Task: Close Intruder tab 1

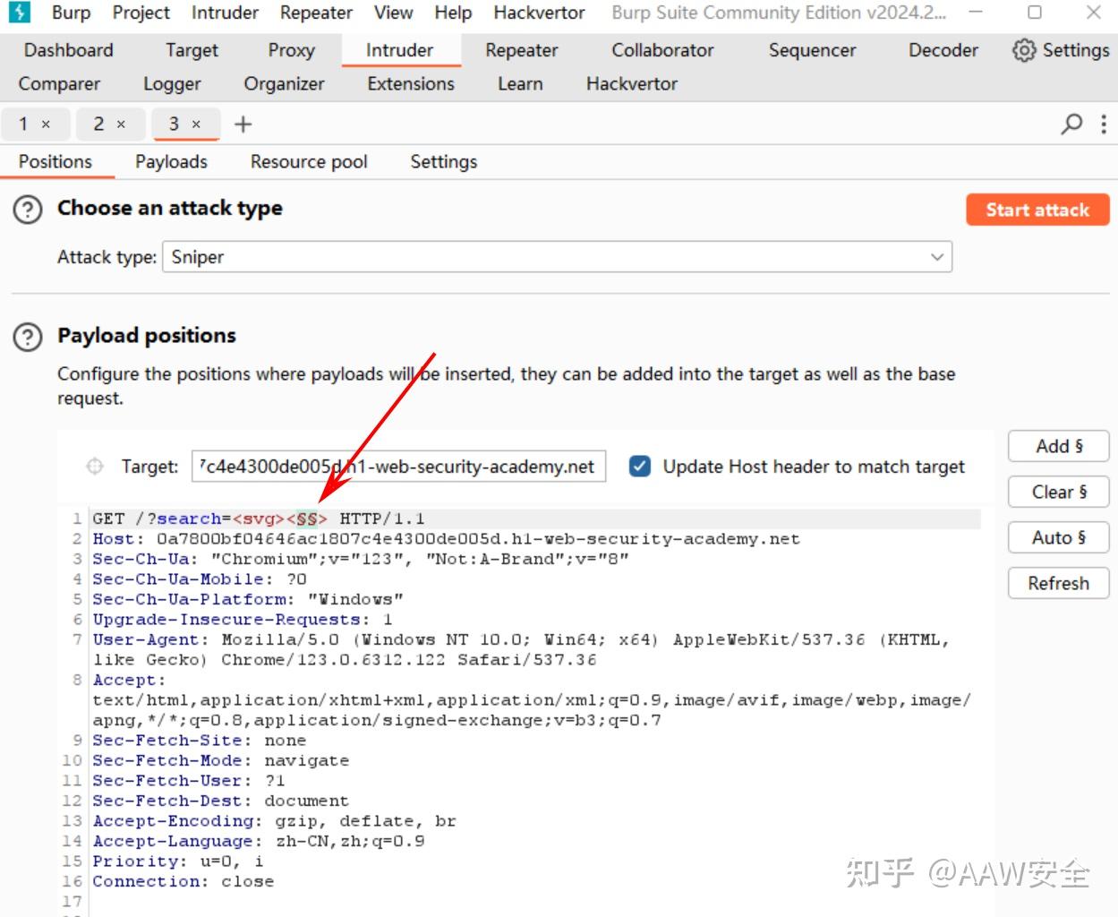Action: click(x=46, y=124)
